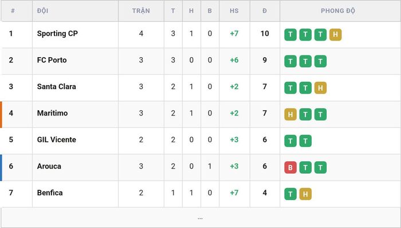Expand the table with the ellipsis row
Viewport: 401px width, 228px height.
(x=200, y=218)
